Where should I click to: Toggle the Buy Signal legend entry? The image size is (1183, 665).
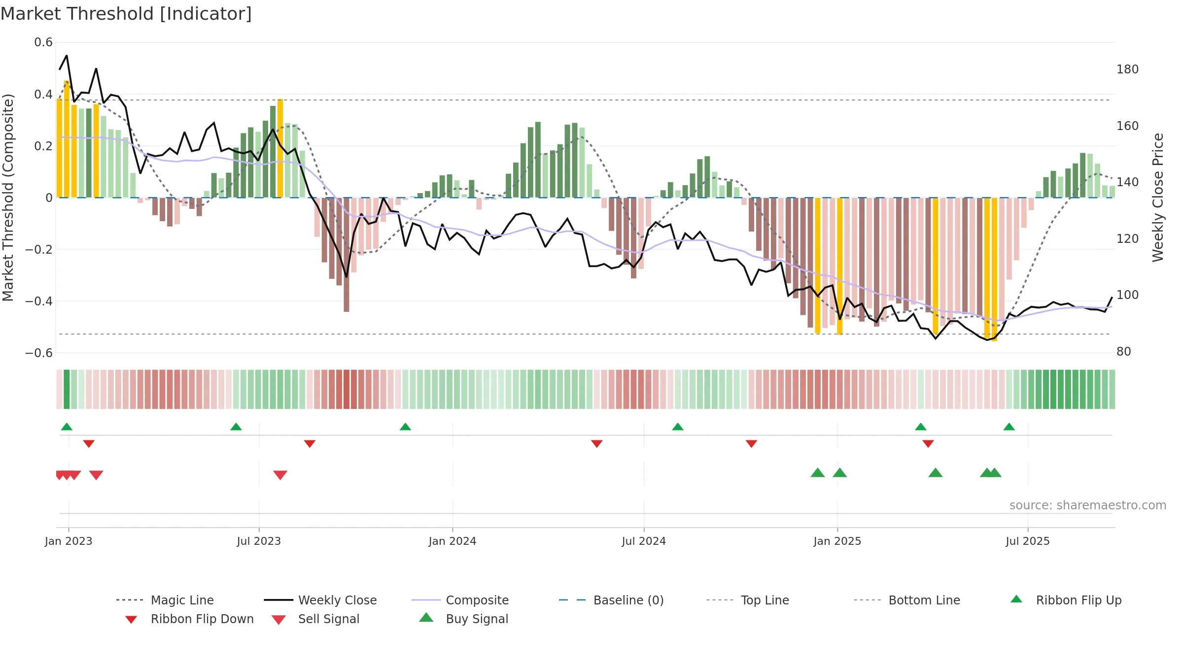tap(463, 619)
